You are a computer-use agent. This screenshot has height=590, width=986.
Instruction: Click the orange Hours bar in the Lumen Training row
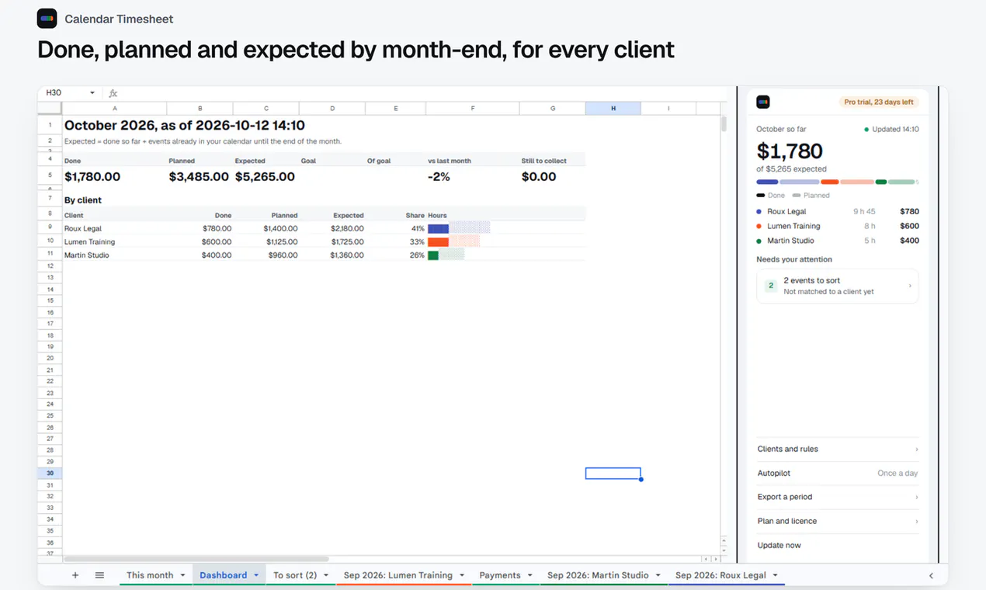(x=439, y=241)
